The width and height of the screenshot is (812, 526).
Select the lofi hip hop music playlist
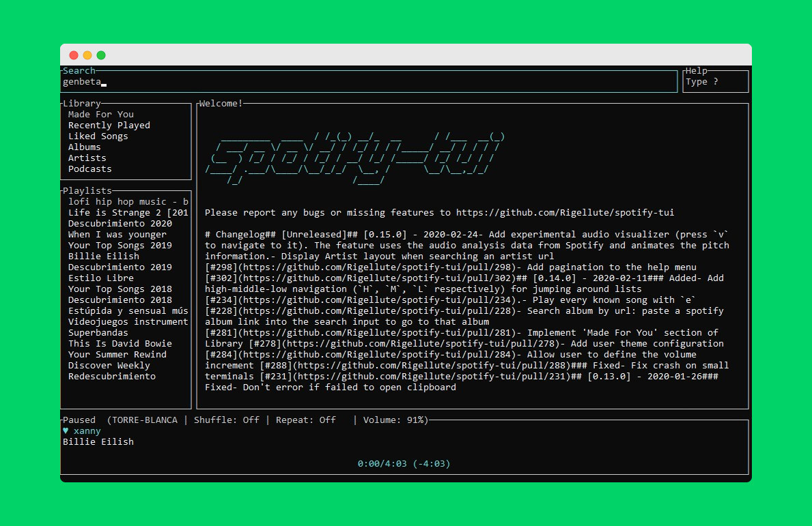pyautogui.click(x=128, y=202)
